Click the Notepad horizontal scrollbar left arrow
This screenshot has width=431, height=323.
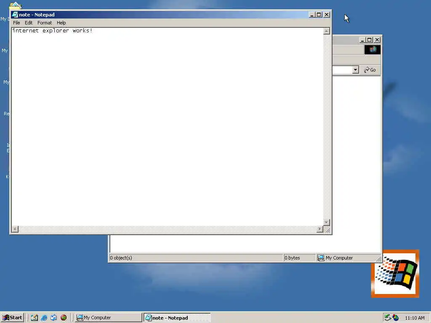tap(15, 229)
